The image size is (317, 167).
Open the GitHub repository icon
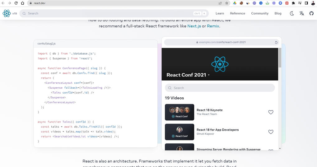(311, 13)
